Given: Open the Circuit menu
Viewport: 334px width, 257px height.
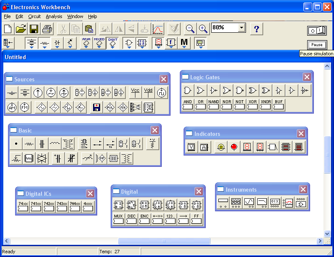Looking at the screenshot, I should [x=34, y=16].
